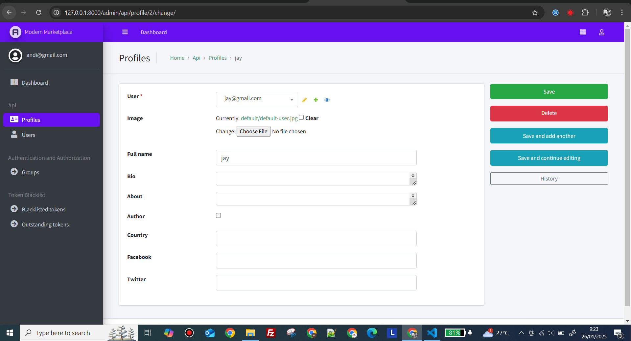Image resolution: width=631 pixels, height=341 pixels.
Task: Click the Blacklisted tokens arrow icon
Action: click(x=14, y=209)
